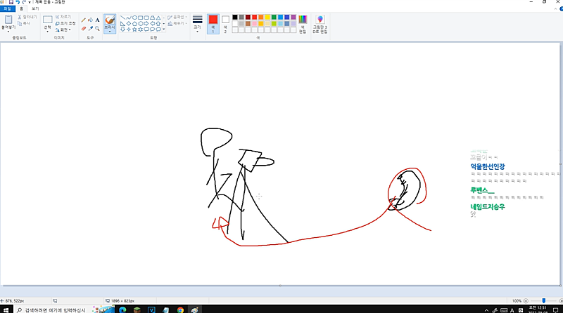Click the Paste (붙여넣기) clipboard icon
This screenshot has width=563, height=313.
[x=8, y=22]
